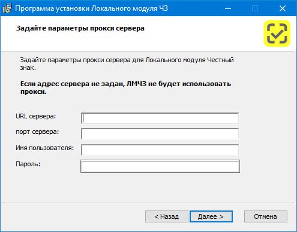This screenshot has width=297, height=232.
Task: Click the URL сервера label
Action: click(x=36, y=116)
